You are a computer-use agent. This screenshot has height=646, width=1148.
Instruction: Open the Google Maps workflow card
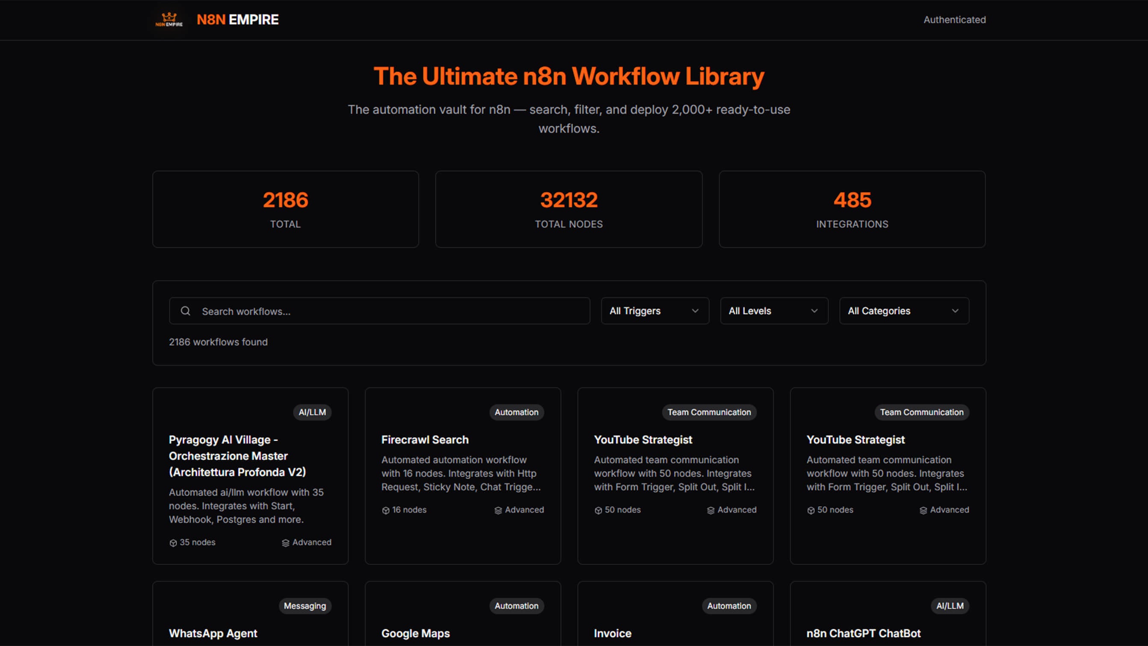(415, 633)
